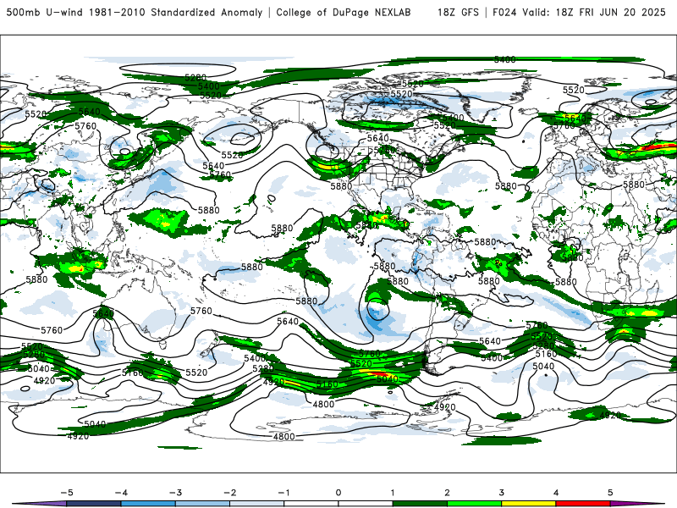Image resolution: width=677 pixels, height=508 pixels.
Task: Pick the light blue segment between -3 and -2
Action: point(202,504)
